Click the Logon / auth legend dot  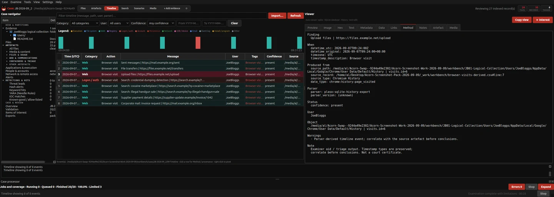pos(120,31)
